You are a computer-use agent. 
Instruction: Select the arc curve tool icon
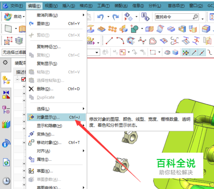pos(120,41)
